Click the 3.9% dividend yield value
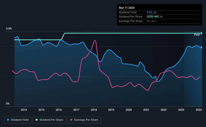The width and height of the screenshot is (206, 127). point(150,12)
